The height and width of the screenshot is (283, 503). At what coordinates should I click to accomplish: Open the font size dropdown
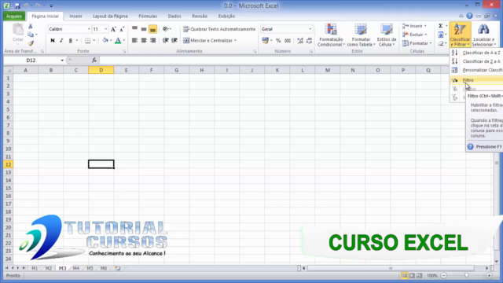105,29
